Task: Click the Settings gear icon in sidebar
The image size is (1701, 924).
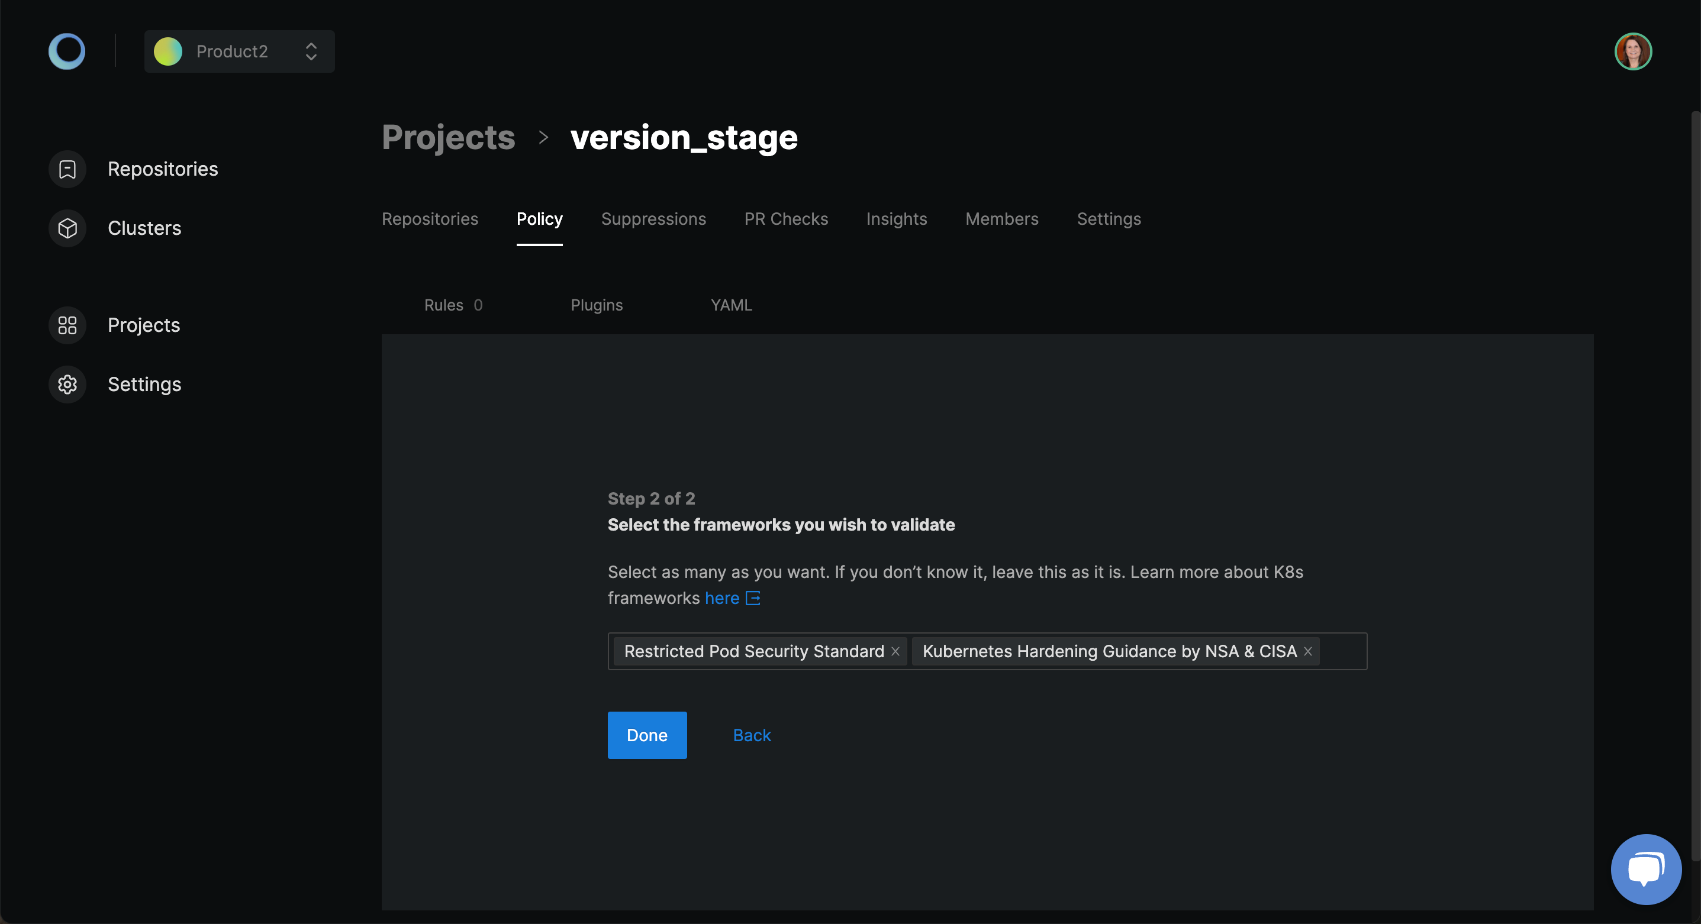Action: pyautogui.click(x=68, y=383)
